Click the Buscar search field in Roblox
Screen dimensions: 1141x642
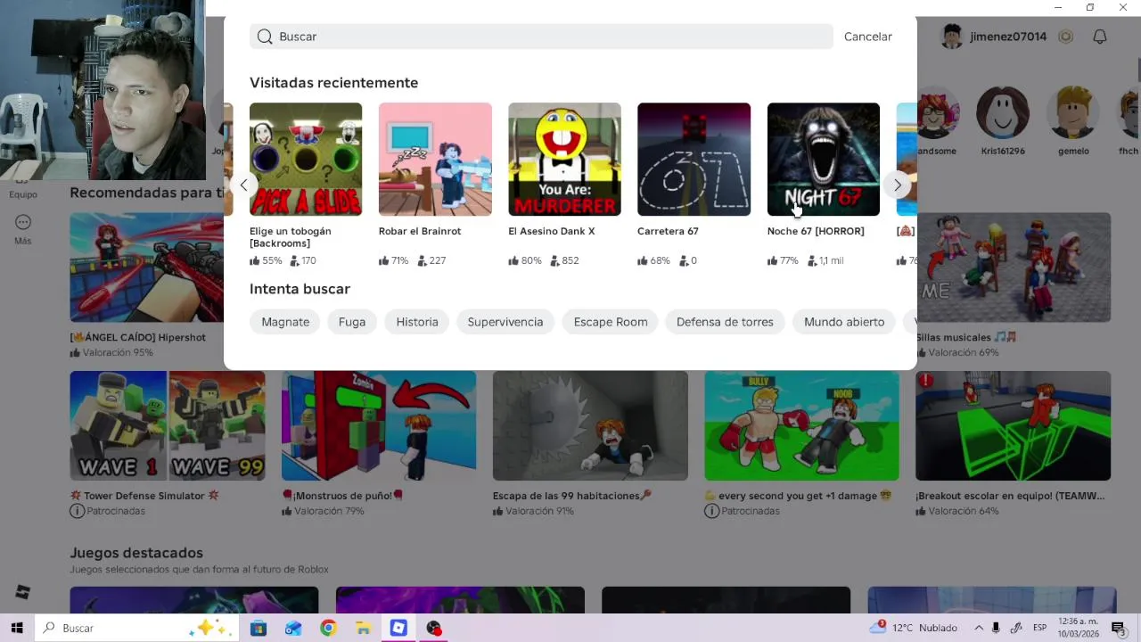(541, 37)
